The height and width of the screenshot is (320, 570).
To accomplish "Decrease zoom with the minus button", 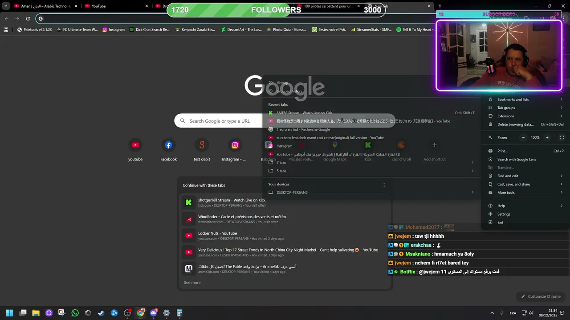I will coord(523,138).
